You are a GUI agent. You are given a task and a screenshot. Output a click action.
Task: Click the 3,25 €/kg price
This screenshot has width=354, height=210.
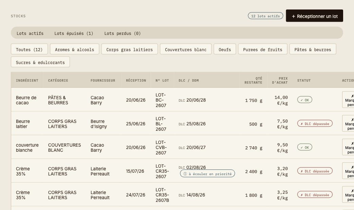(x=282, y=195)
